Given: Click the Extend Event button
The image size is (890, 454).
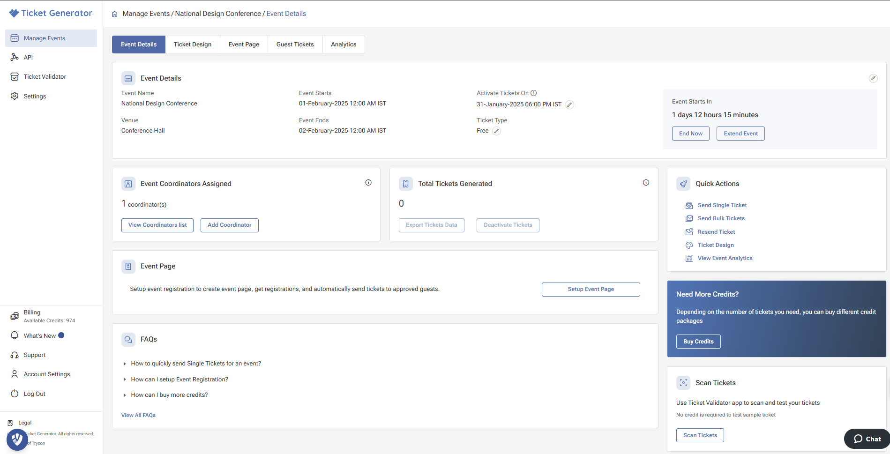Looking at the screenshot, I should (740, 134).
